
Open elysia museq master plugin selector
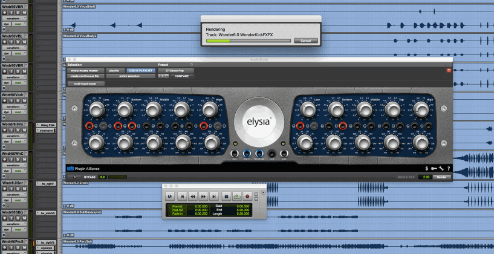coord(86,71)
